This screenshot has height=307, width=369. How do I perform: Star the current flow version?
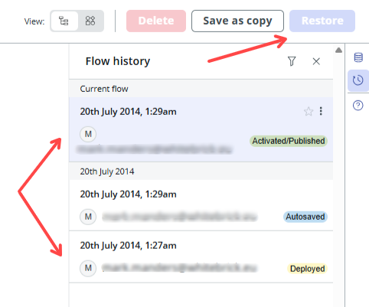[309, 111]
